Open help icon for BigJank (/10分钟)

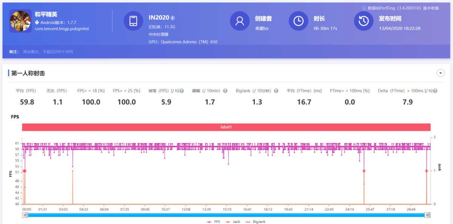click(276, 91)
